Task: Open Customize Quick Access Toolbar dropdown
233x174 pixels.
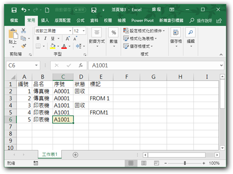Action: point(103,10)
